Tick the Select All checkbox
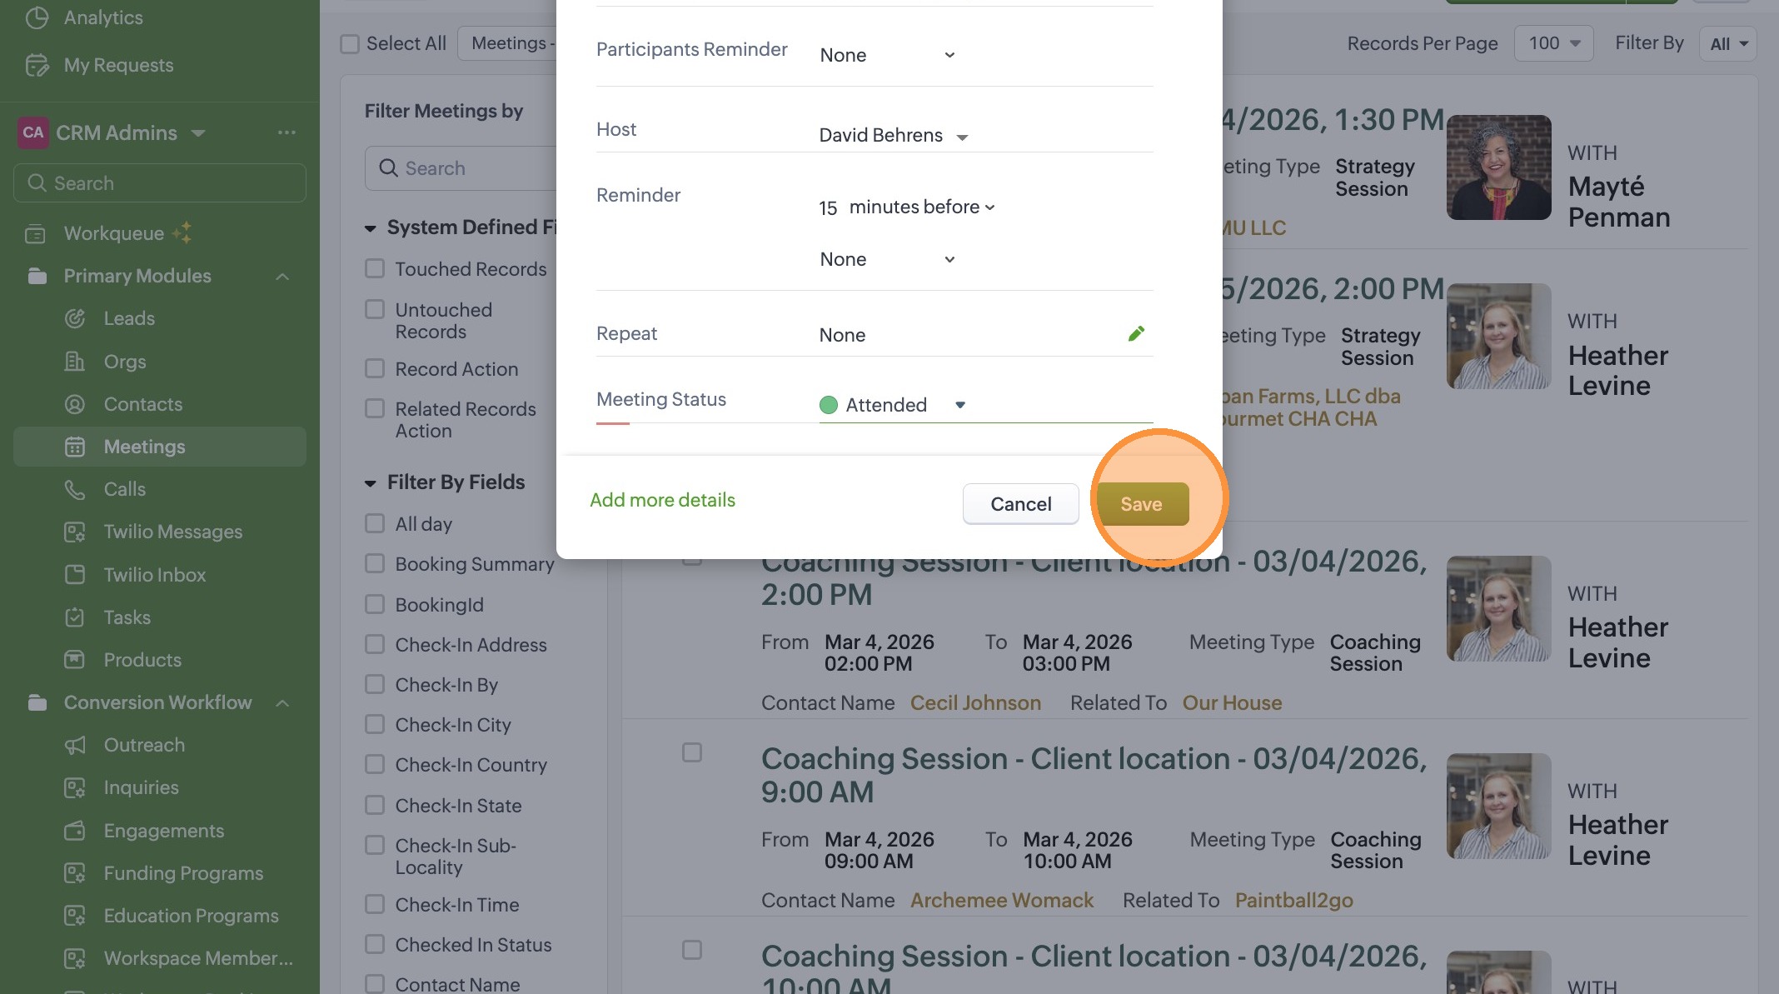 click(x=350, y=44)
